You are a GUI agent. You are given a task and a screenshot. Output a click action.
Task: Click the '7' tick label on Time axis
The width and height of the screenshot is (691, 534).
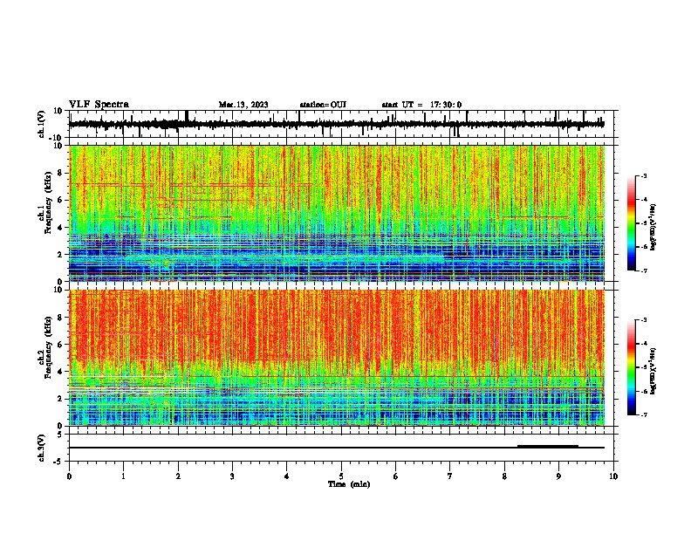[x=450, y=476]
